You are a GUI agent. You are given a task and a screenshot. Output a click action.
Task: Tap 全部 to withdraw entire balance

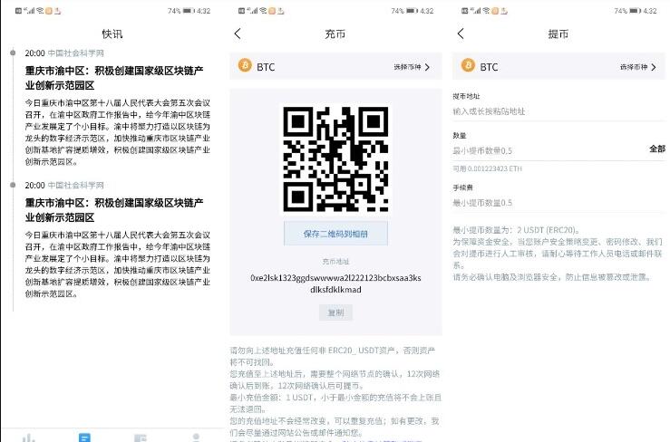pyautogui.click(x=657, y=149)
